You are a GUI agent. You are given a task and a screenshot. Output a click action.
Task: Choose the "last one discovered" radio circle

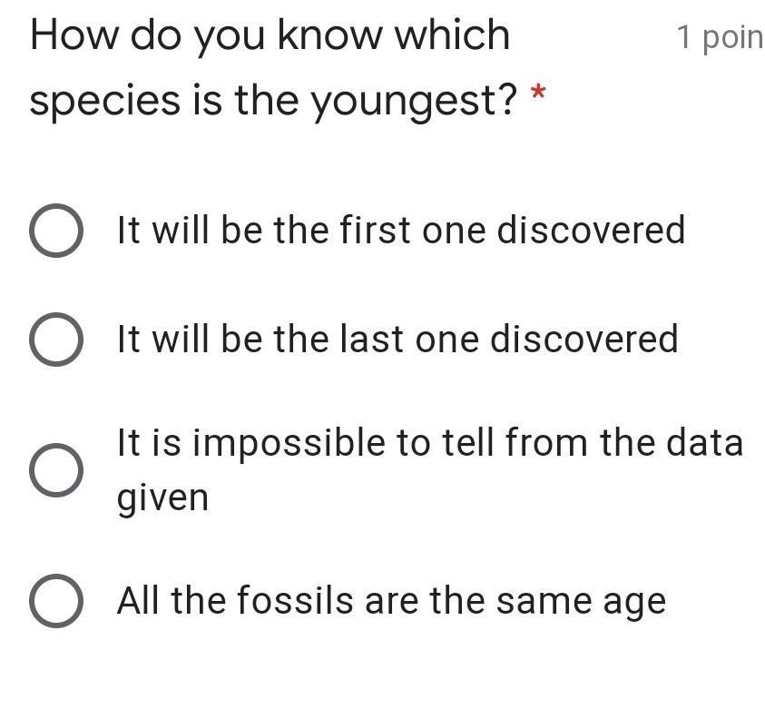56,340
